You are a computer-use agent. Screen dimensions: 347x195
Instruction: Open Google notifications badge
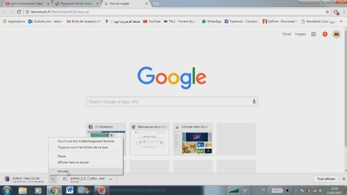(x=325, y=34)
